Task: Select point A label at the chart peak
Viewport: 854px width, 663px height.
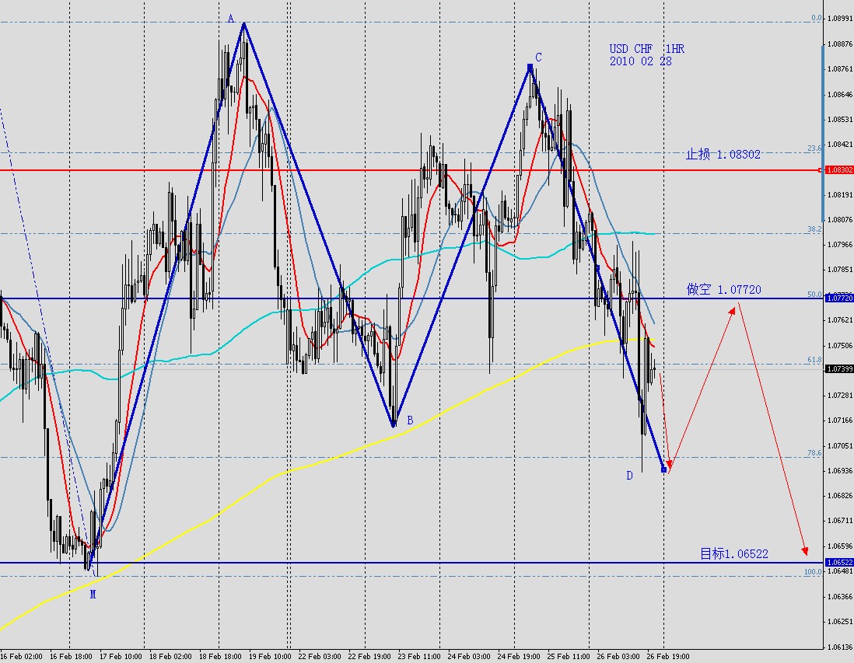Action: tap(232, 17)
